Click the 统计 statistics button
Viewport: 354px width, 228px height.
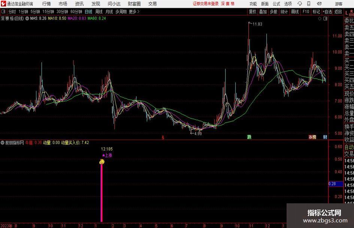[x=284, y=12]
